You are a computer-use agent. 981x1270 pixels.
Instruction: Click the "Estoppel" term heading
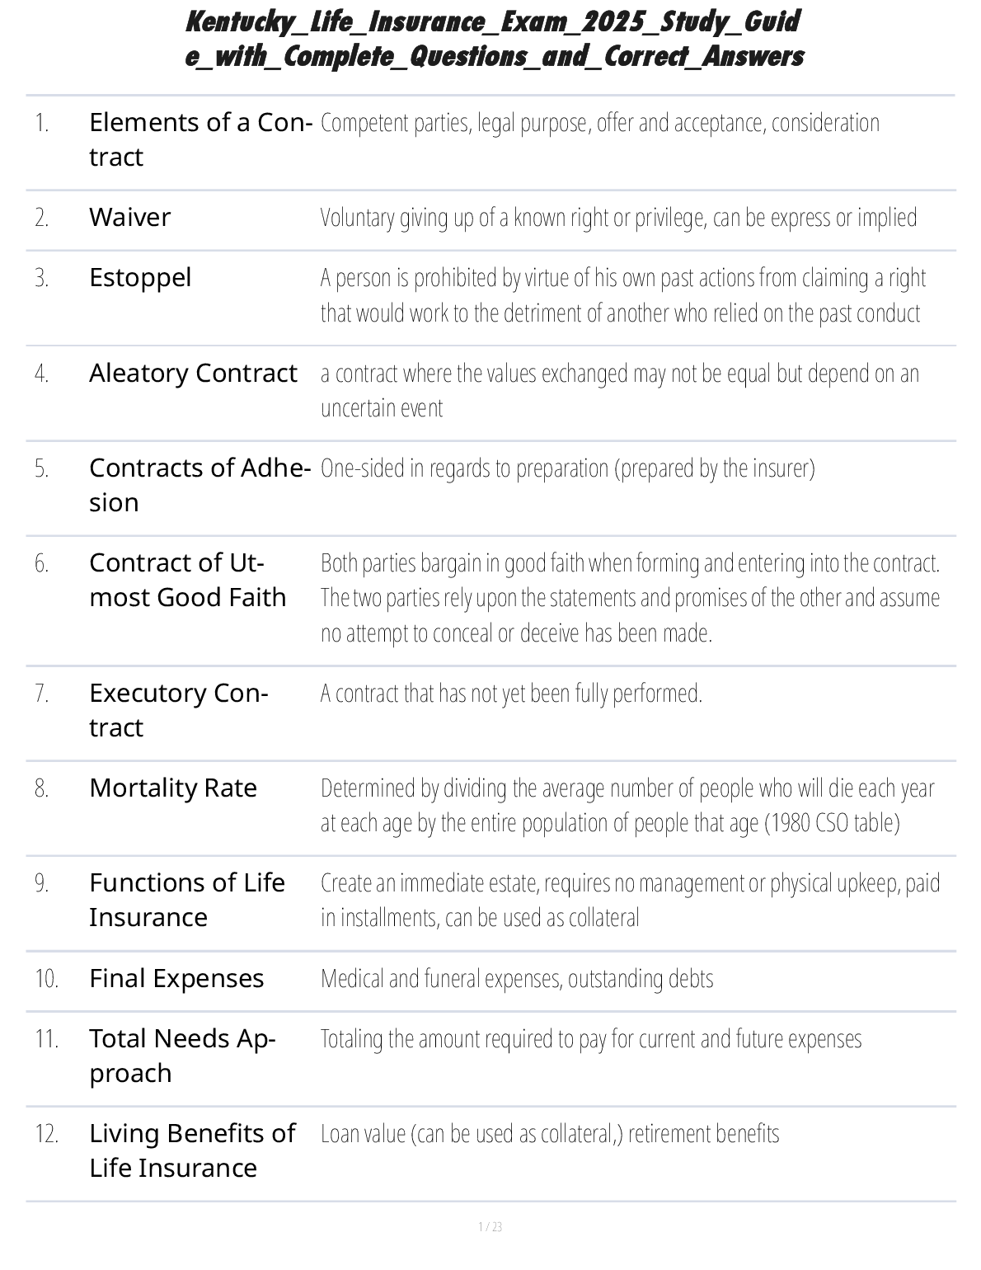point(140,278)
